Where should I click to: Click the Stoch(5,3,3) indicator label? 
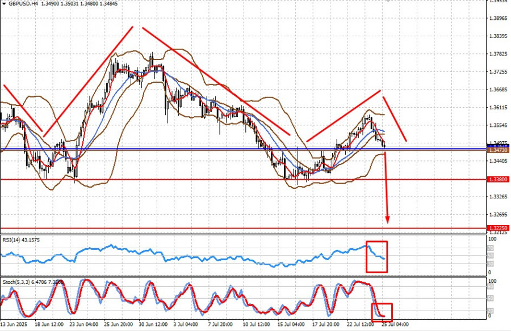33,282
